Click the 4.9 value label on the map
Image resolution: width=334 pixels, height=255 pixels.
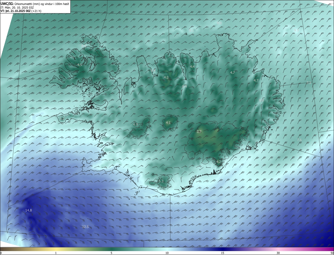[135, 124]
